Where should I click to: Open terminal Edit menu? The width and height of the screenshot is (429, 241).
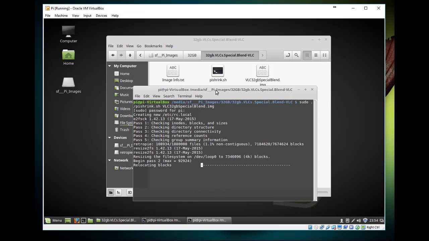click(x=146, y=96)
